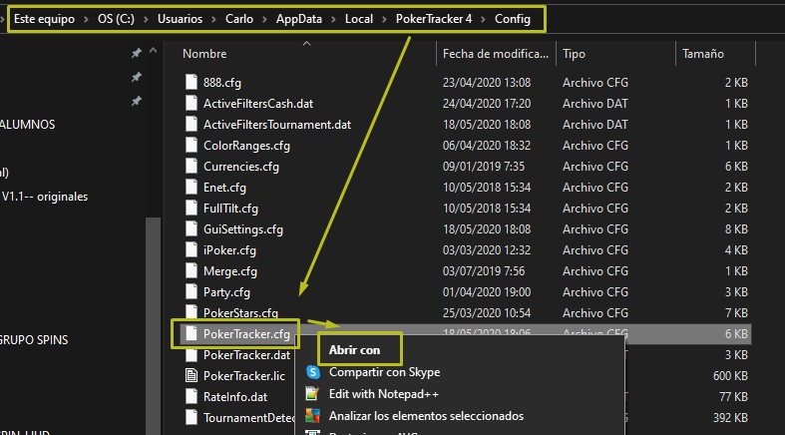The width and height of the screenshot is (785, 435).
Task: Expand chevron after Este equipo breadcrumb
Action: click(x=86, y=19)
